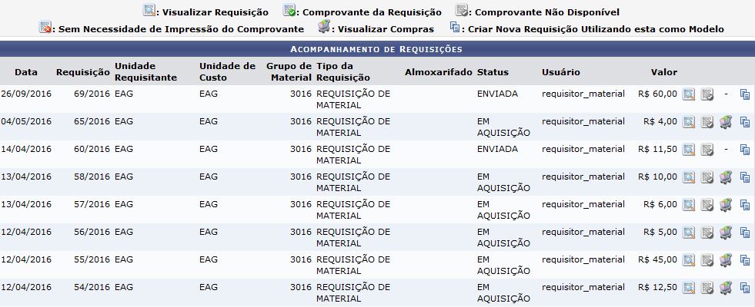Copy requisition 60/2016 as a model
Image resolution: width=755 pixels, height=307 pixels.
[x=744, y=150]
